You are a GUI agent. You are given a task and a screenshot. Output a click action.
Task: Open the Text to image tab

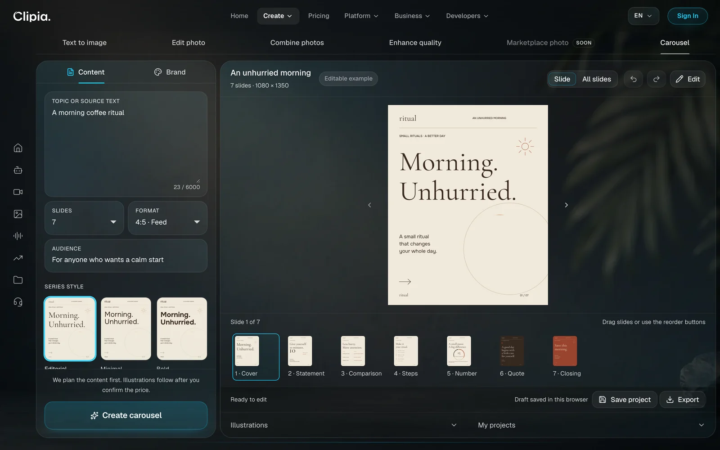coord(85,43)
